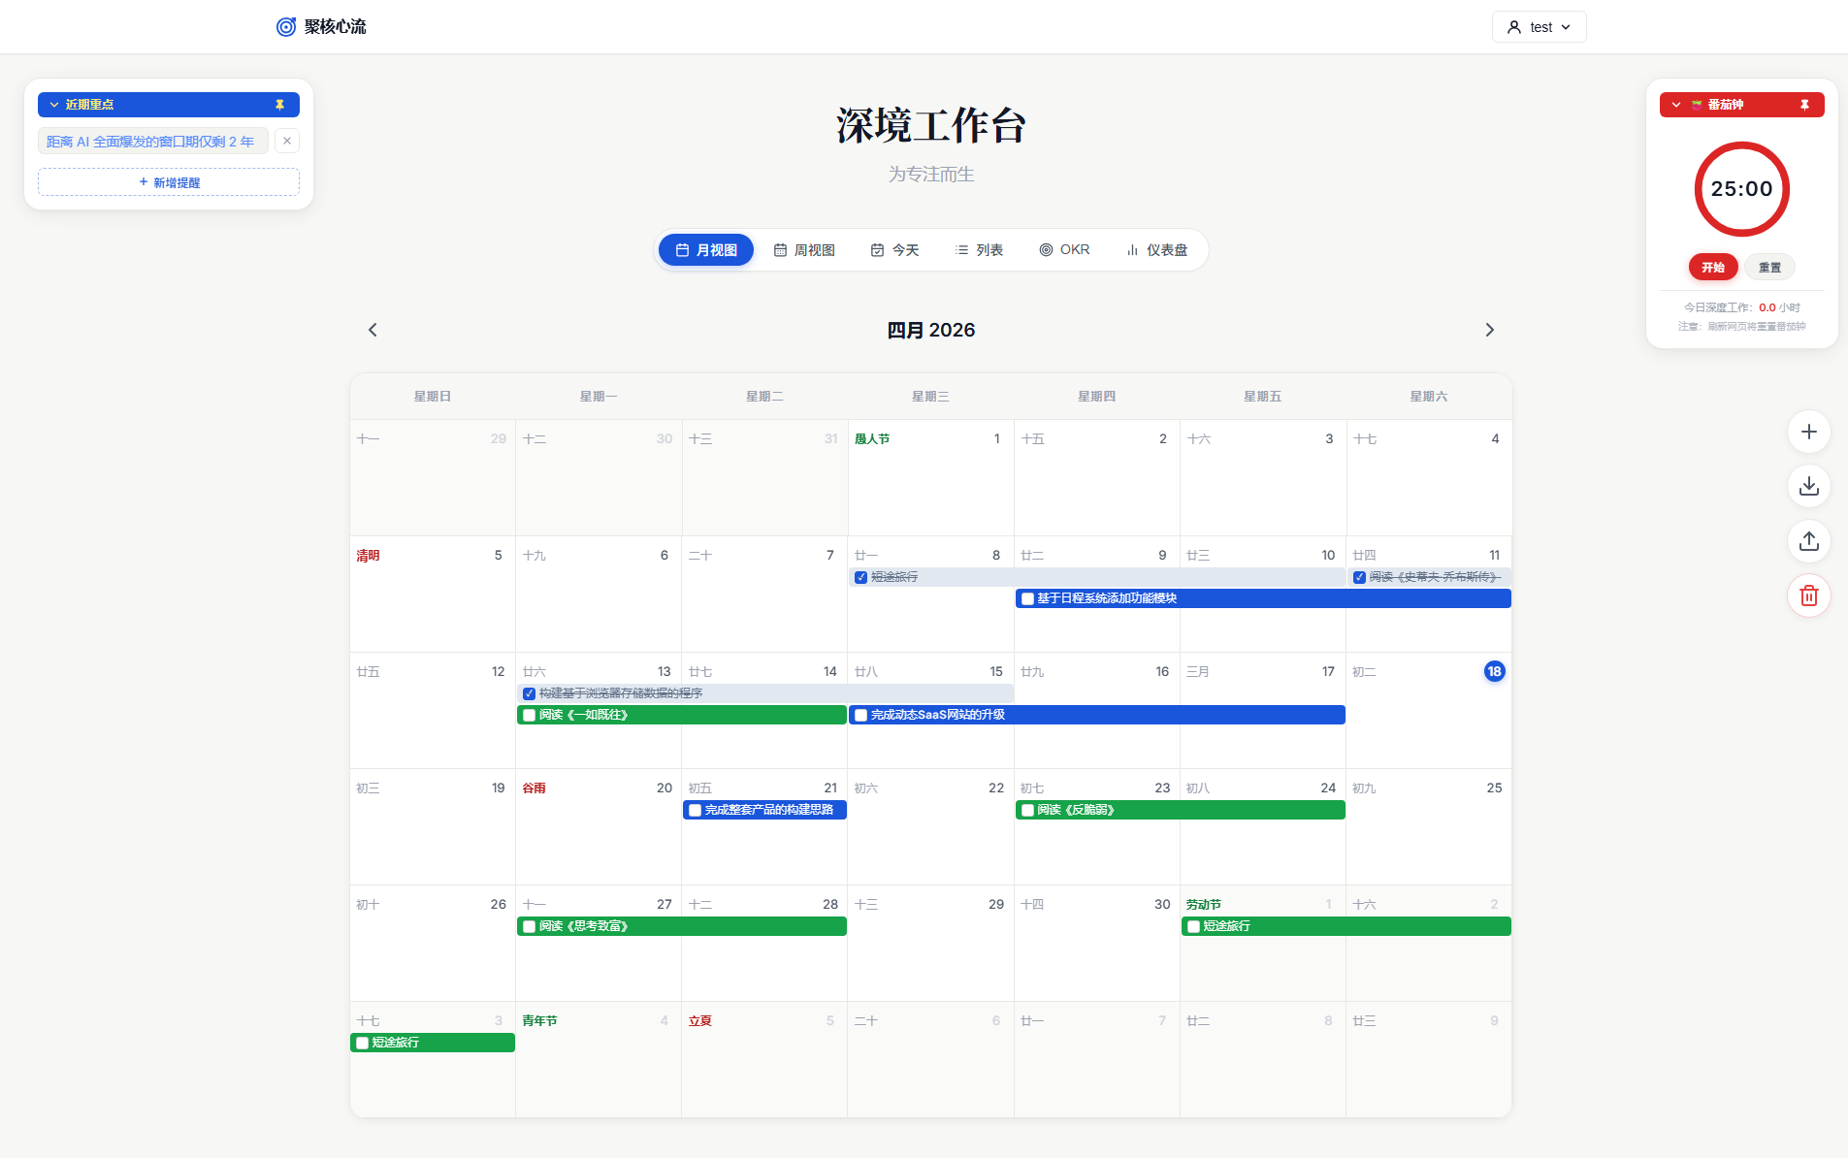Pin the 近期重点 panel

[279, 105]
